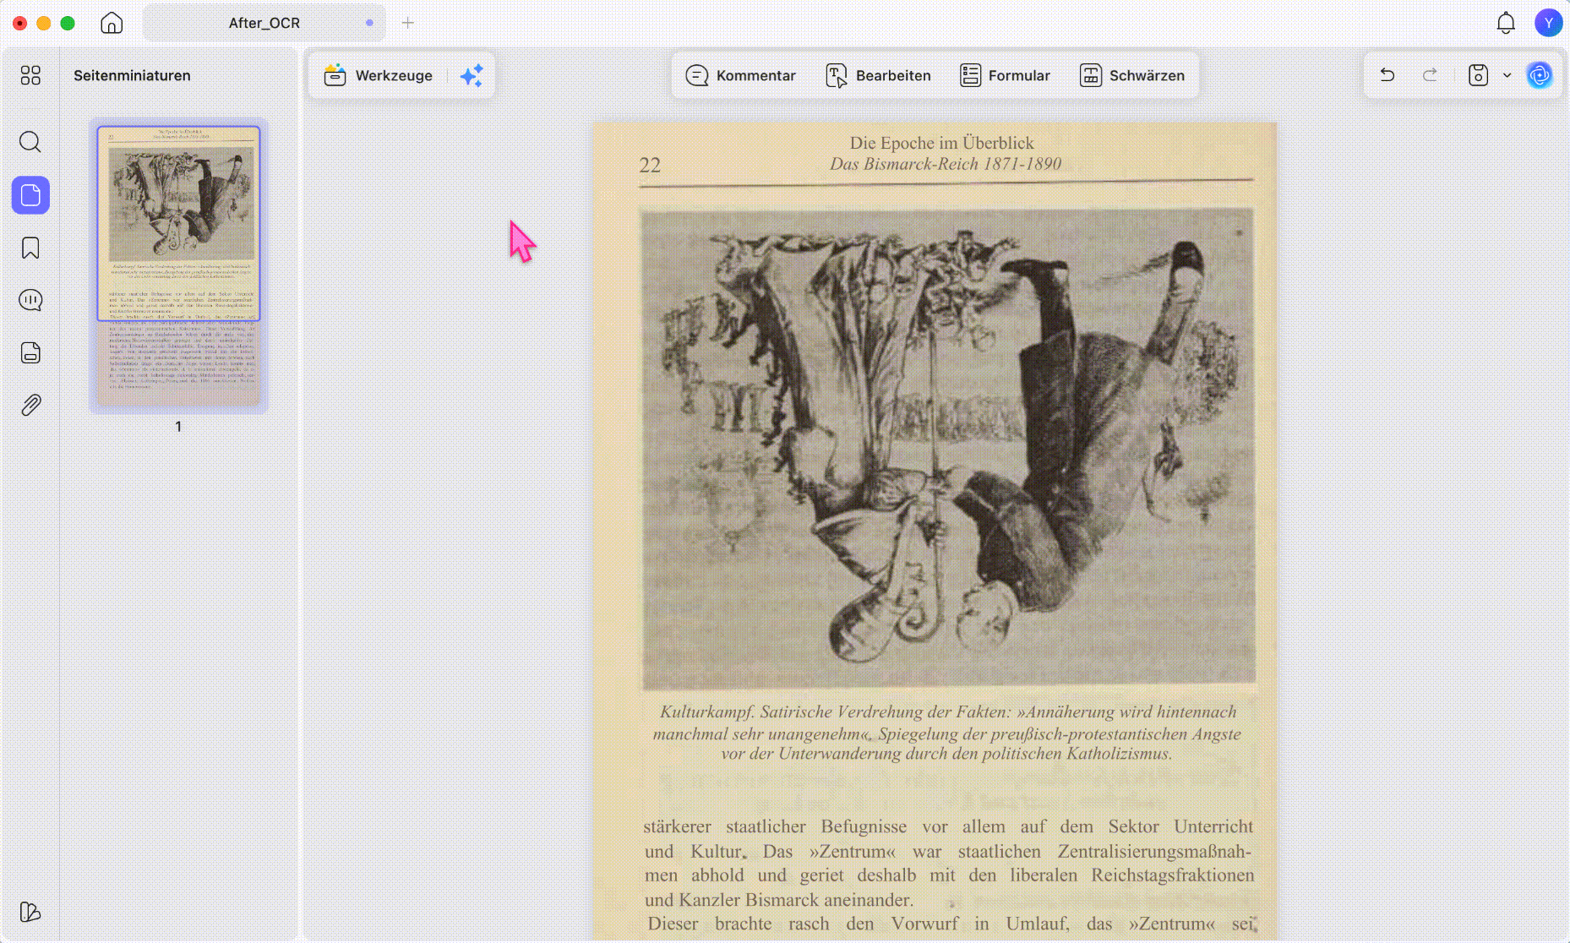Click page number 1 label under thumbnail
This screenshot has width=1570, height=943.
[178, 427]
